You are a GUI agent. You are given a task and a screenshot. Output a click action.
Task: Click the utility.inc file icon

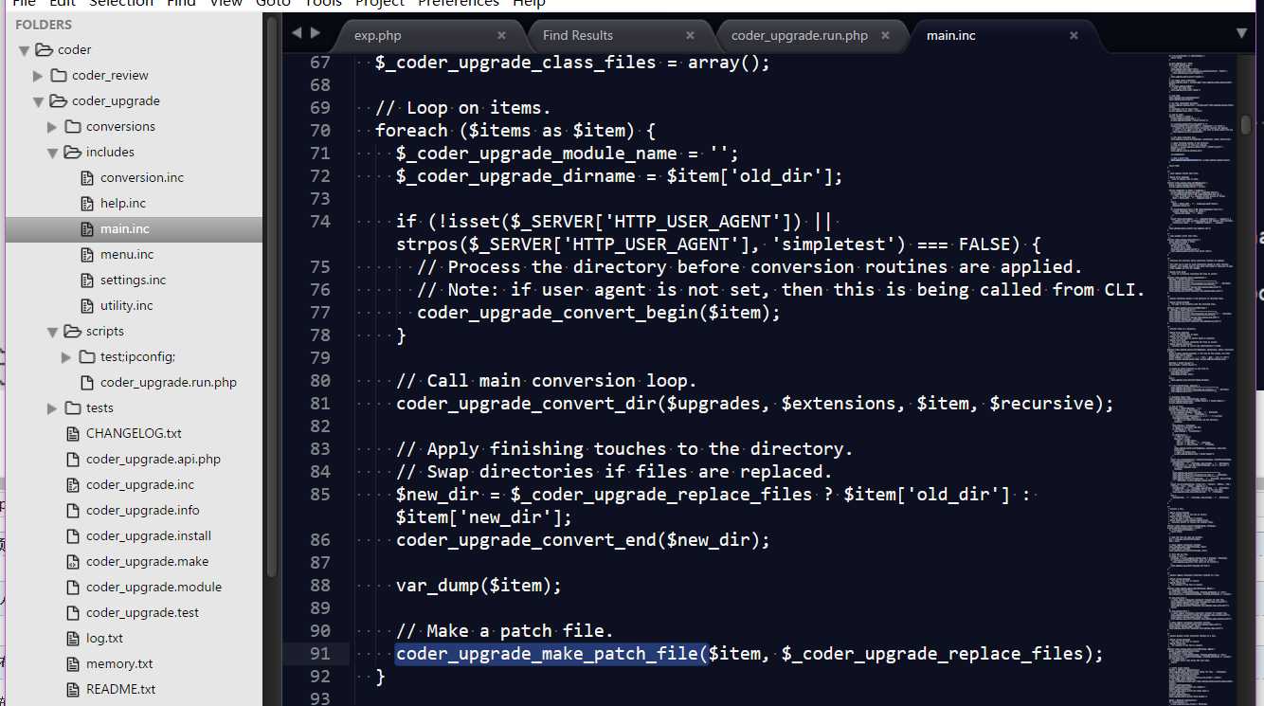coord(87,305)
